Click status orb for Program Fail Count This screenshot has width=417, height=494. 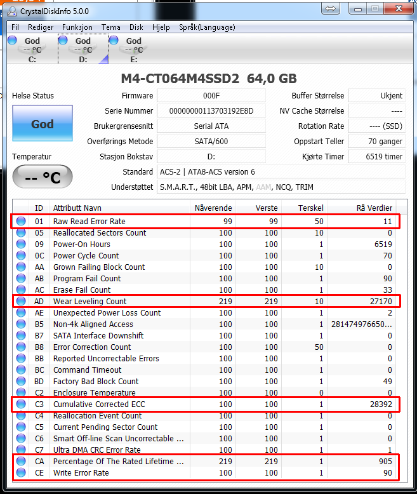(x=21, y=279)
